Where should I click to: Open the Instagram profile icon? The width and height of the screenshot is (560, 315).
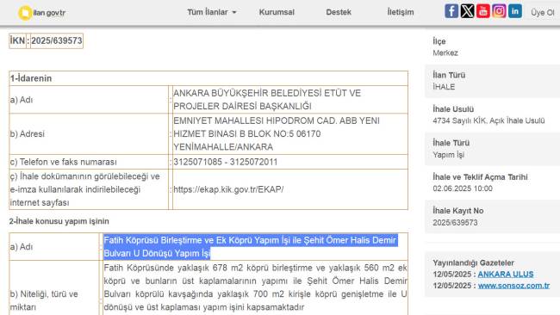[x=499, y=11]
